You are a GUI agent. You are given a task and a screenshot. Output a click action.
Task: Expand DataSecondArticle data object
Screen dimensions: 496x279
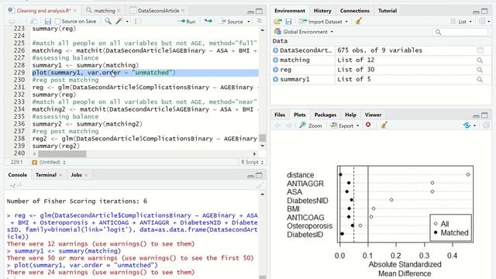tap(276, 50)
